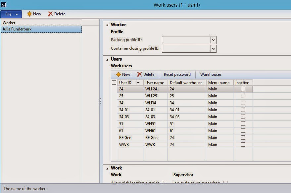Click the vertical splitter handle between panes
This screenshot has width=291, height=193.
[100, 101]
